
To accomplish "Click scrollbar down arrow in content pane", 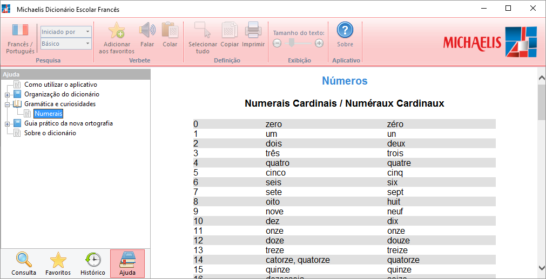I will (x=542, y=268).
